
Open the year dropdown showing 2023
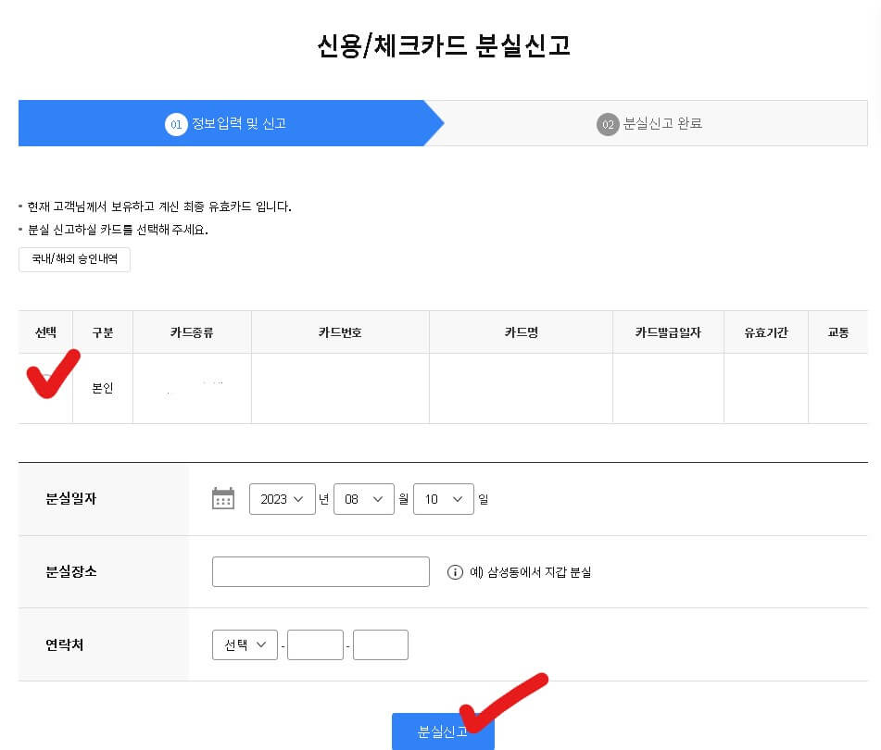pyautogui.click(x=283, y=498)
